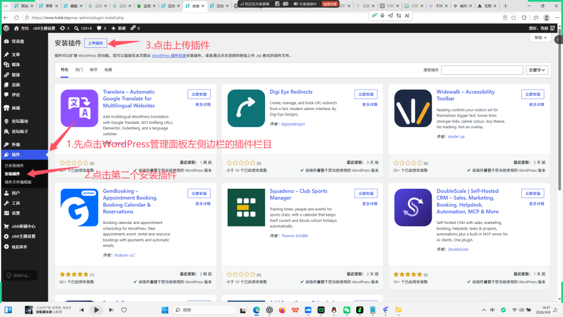Viewport: 563px width, 317px height.
Task: Install now for Widewalk Accessibility Toolbar
Action: pyautogui.click(x=533, y=94)
